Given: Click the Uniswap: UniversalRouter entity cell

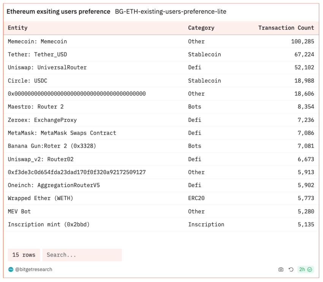Looking at the screenshot, I should point(47,68).
